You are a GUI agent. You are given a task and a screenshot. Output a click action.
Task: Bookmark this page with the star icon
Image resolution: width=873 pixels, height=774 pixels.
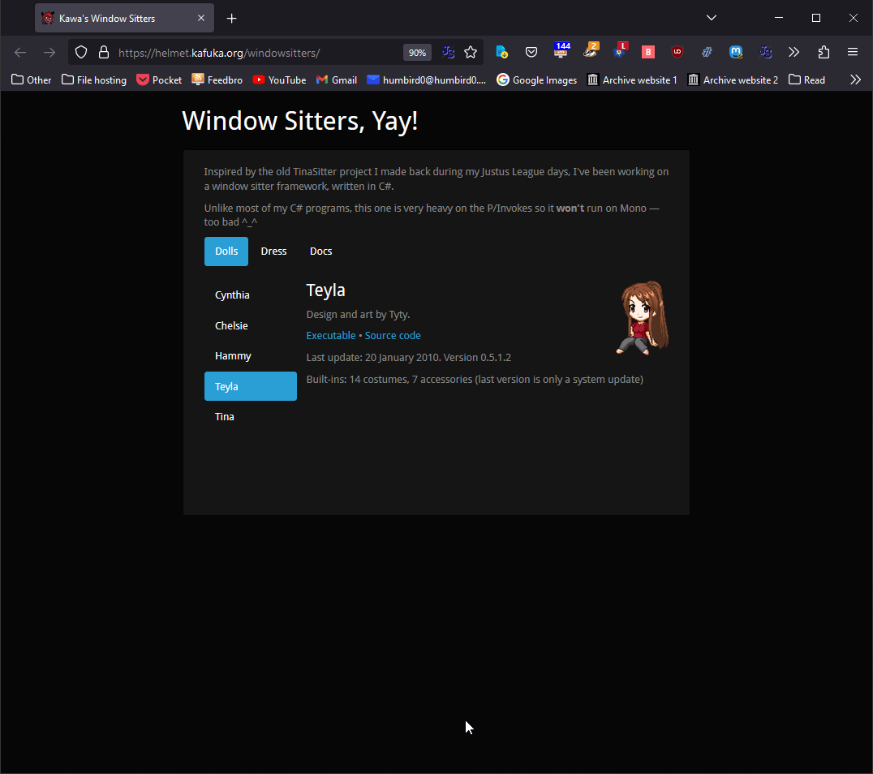coord(471,53)
